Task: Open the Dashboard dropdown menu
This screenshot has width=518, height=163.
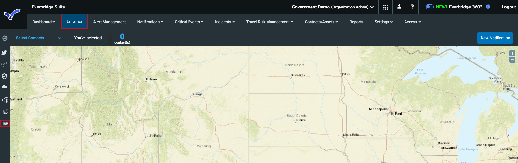Action: click(x=44, y=22)
